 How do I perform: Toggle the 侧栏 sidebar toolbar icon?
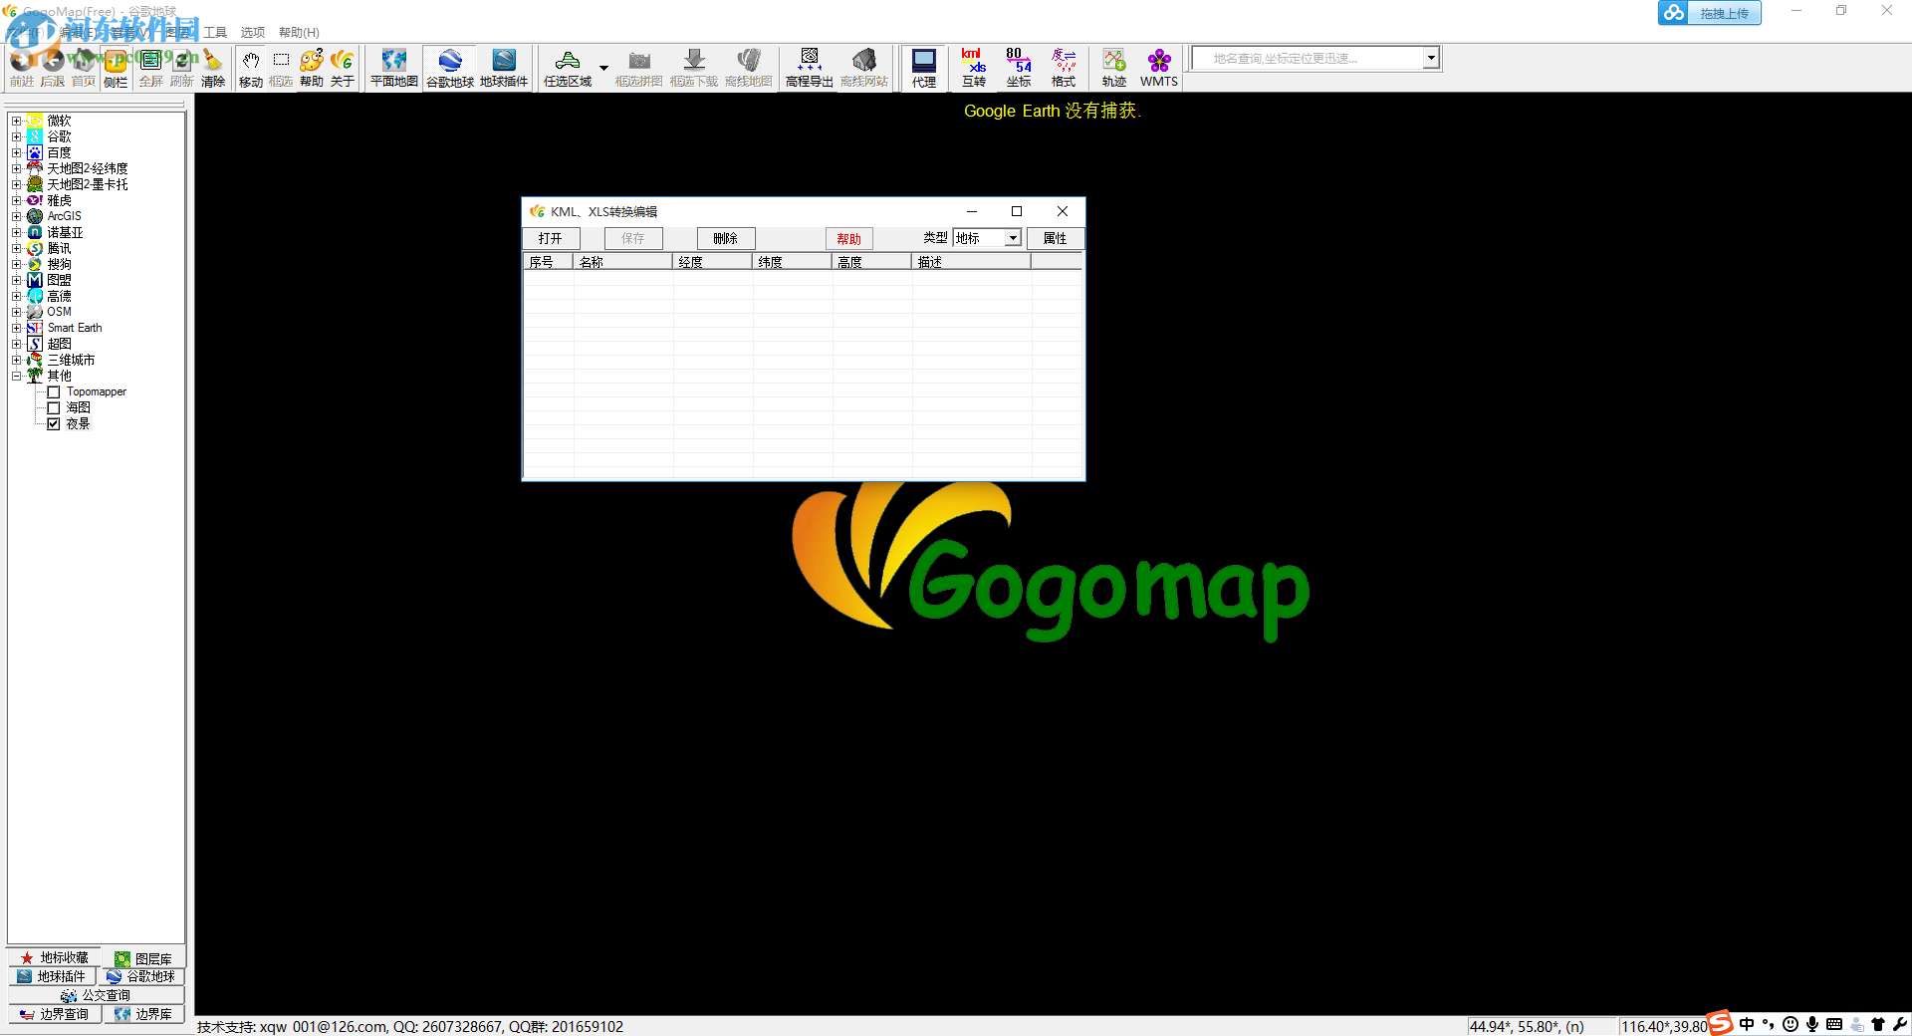click(116, 68)
